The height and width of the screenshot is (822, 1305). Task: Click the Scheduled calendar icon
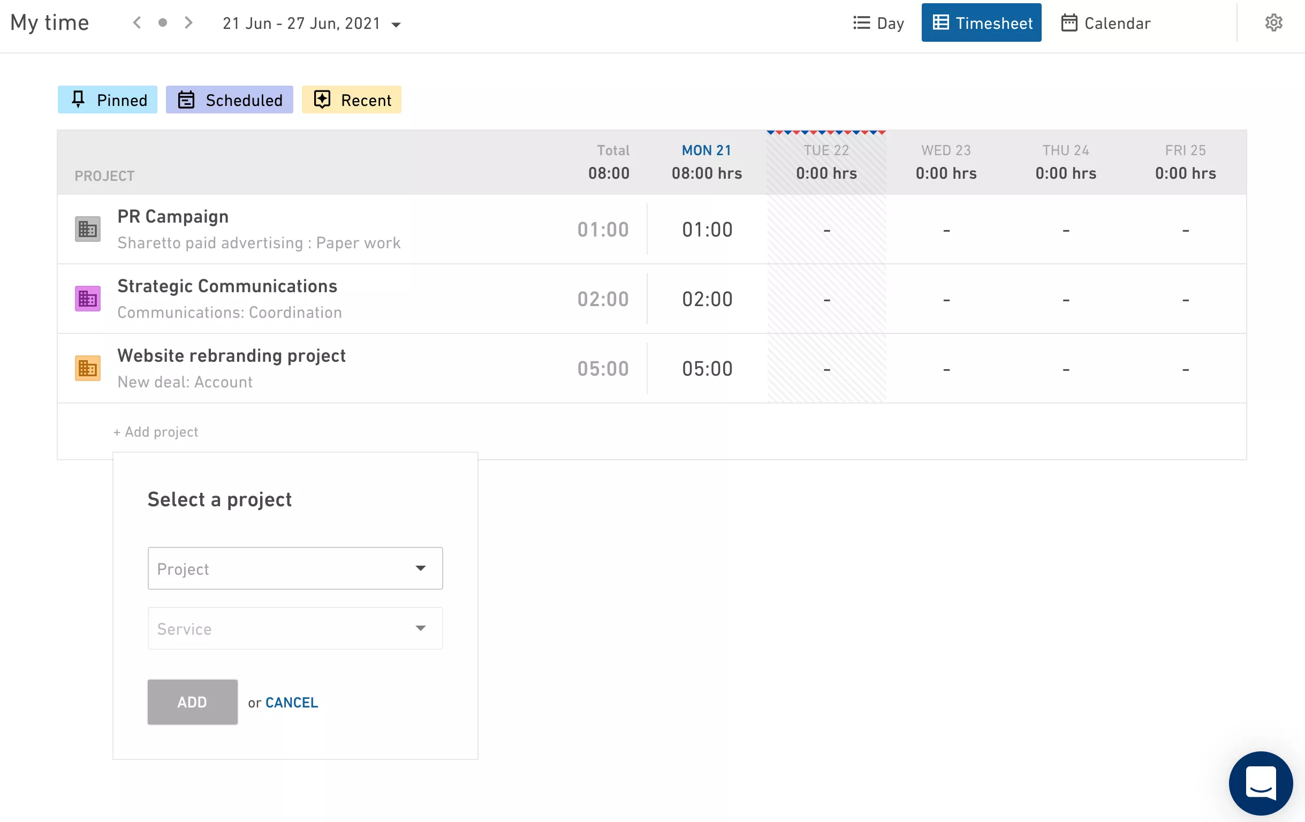coord(186,100)
